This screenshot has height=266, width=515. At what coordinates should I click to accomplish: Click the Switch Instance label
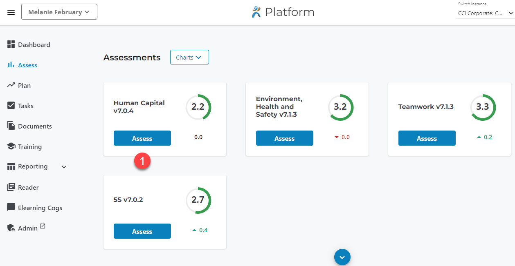pyautogui.click(x=472, y=4)
